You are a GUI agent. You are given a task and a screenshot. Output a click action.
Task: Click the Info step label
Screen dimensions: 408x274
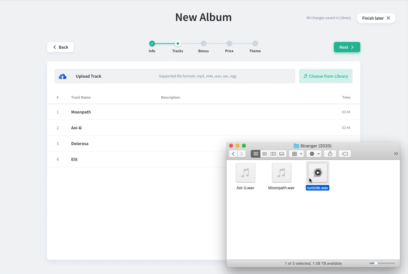pos(152,51)
